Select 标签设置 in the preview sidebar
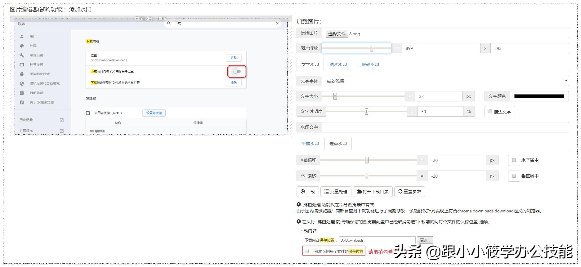The image size is (581, 267). point(36,65)
